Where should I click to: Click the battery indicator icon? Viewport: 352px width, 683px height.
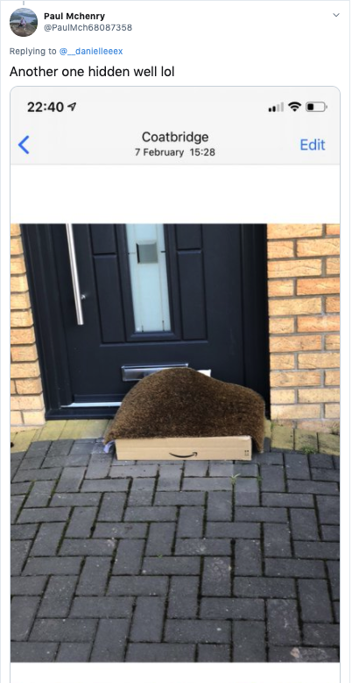click(x=316, y=107)
